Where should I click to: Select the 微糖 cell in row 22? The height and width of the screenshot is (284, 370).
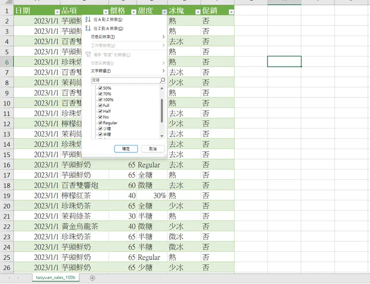[152, 226]
